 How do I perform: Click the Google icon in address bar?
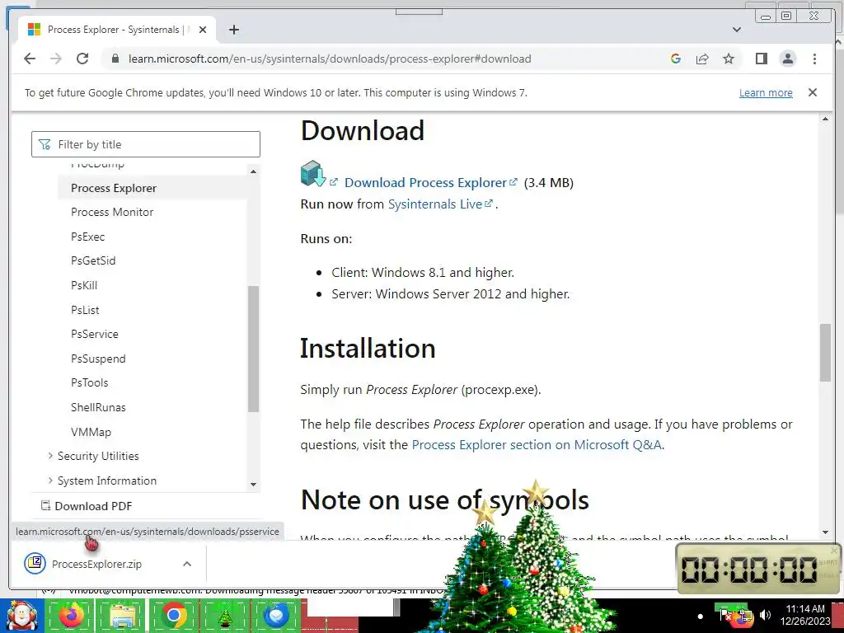(x=676, y=59)
